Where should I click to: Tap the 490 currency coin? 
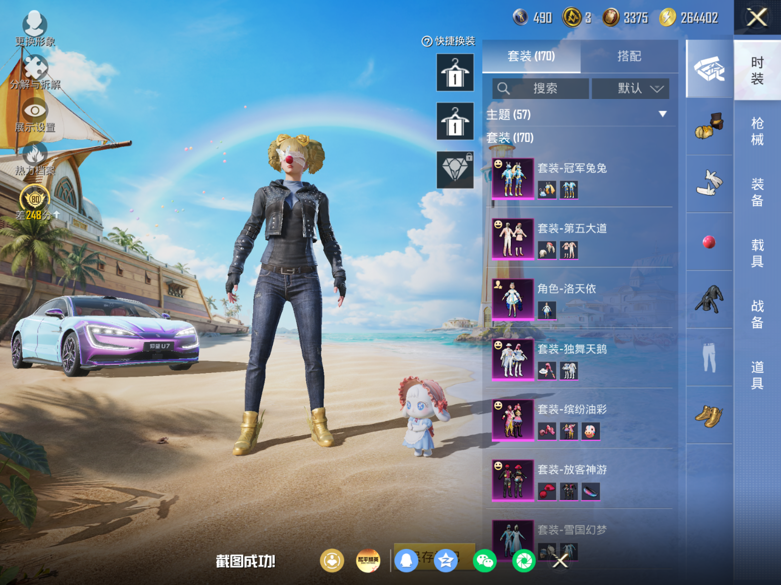pyautogui.click(x=521, y=17)
